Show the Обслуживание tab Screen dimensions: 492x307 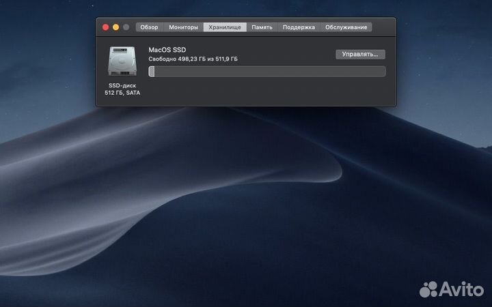(x=346, y=27)
